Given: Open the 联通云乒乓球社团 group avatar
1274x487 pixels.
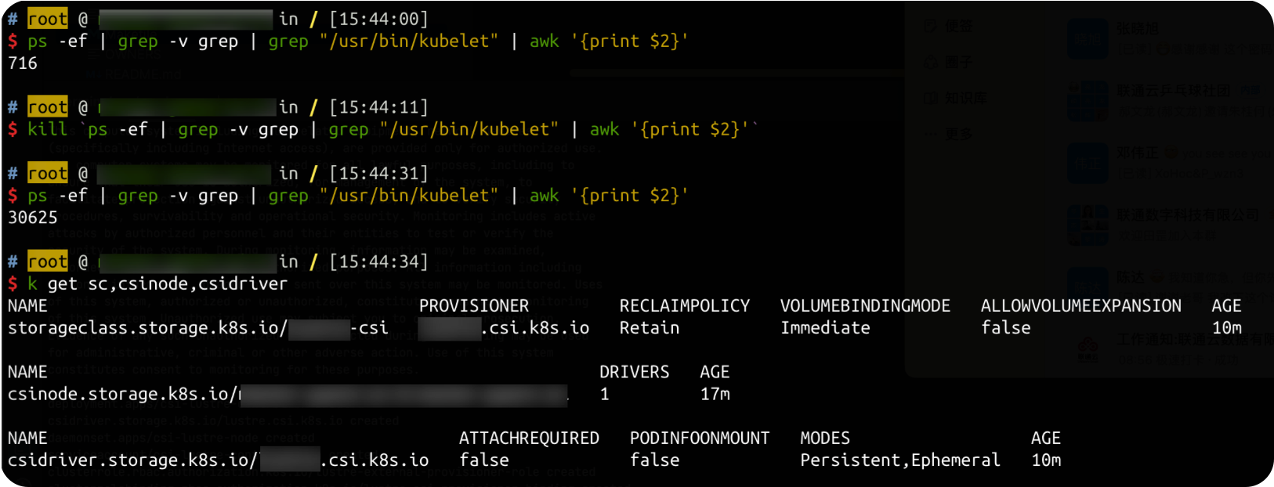Looking at the screenshot, I should (1088, 101).
